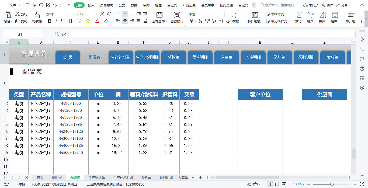Click the Save icon in quick access toolbar
The width and height of the screenshot is (368, 188).
tap(28, 5)
